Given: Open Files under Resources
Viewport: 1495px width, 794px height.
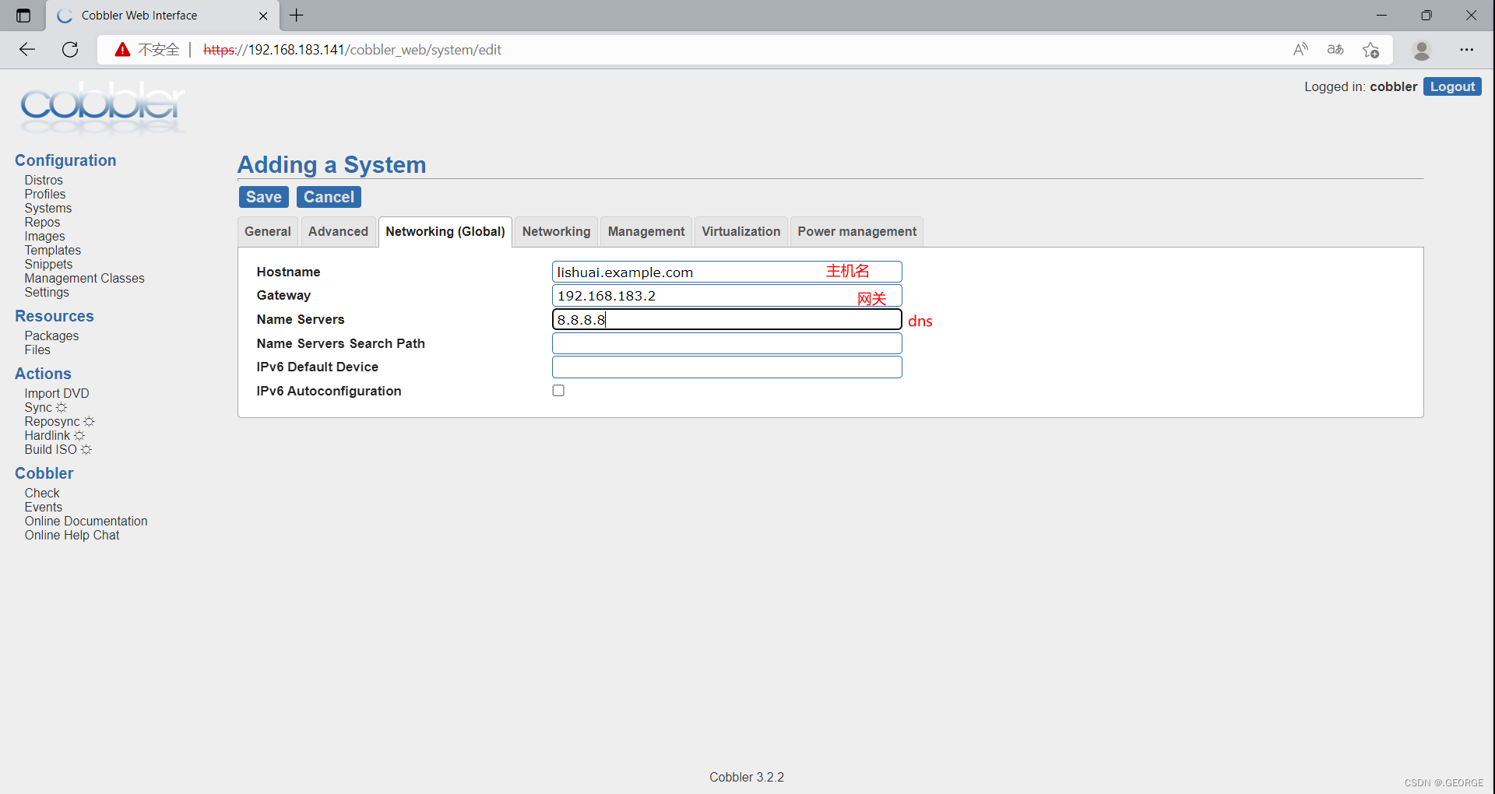Looking at the screenshot, I should [x=37, y=350].
